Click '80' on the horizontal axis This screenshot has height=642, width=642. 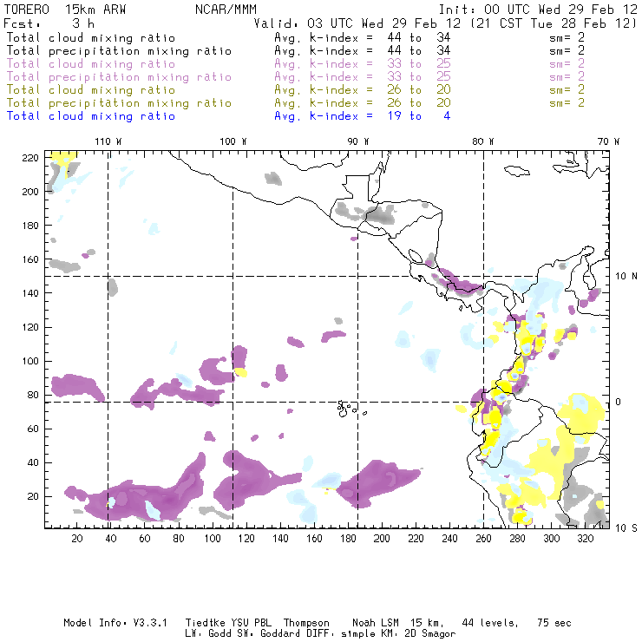pos(179,539)
